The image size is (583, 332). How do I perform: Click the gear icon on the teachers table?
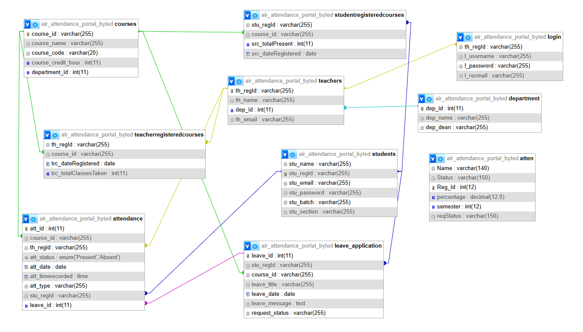click(239, 81)
